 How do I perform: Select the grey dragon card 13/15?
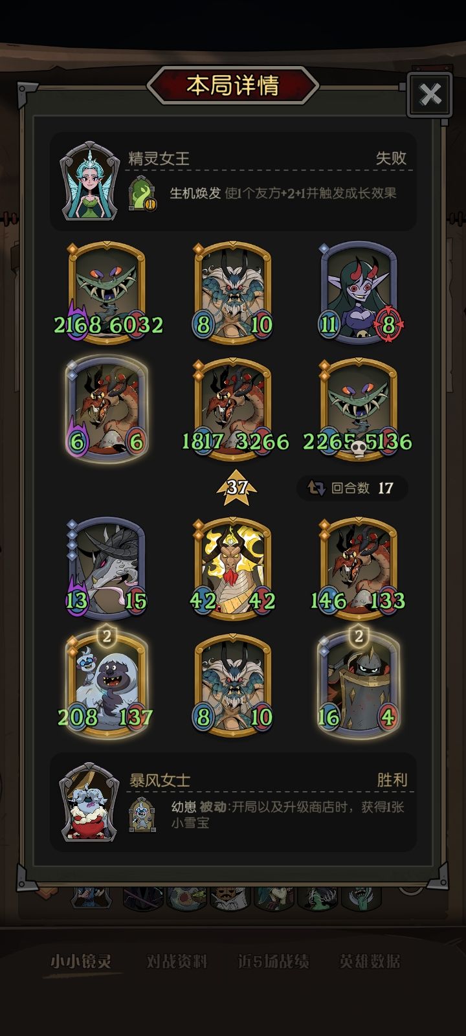click(x=107, y=568)
